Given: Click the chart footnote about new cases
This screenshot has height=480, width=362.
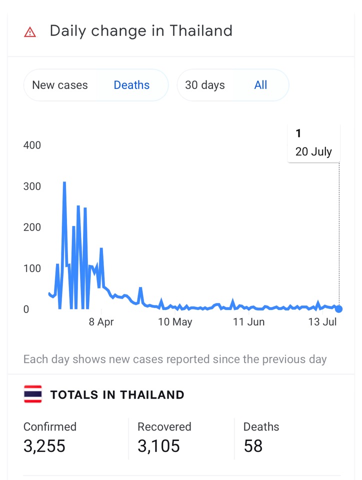Looking at the screenshot, I should [175, 359].
